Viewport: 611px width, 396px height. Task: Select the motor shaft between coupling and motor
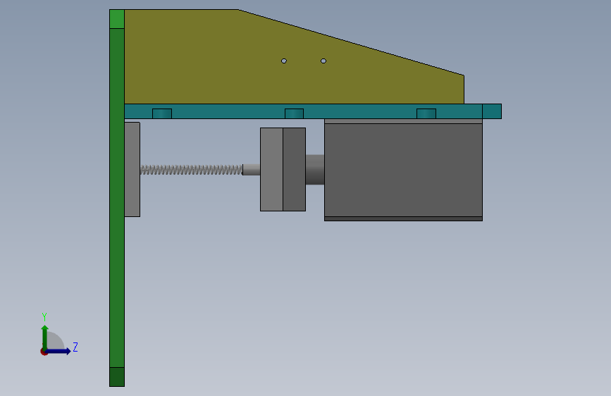(x=315, y=170)
